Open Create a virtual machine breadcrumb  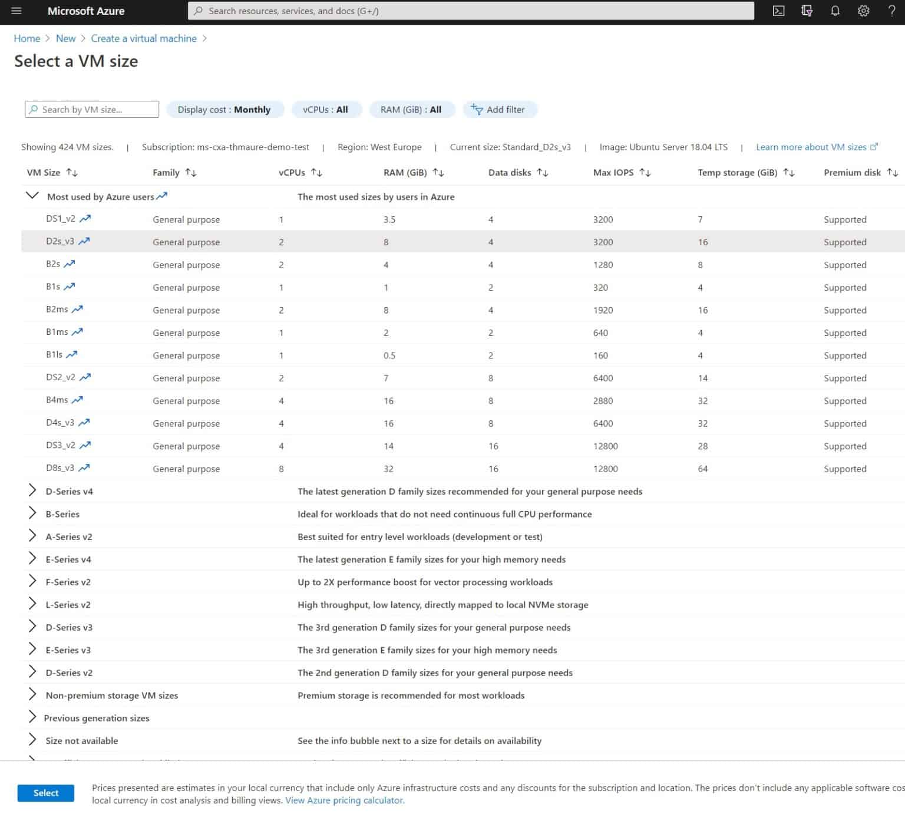click(x=143, y=38)
